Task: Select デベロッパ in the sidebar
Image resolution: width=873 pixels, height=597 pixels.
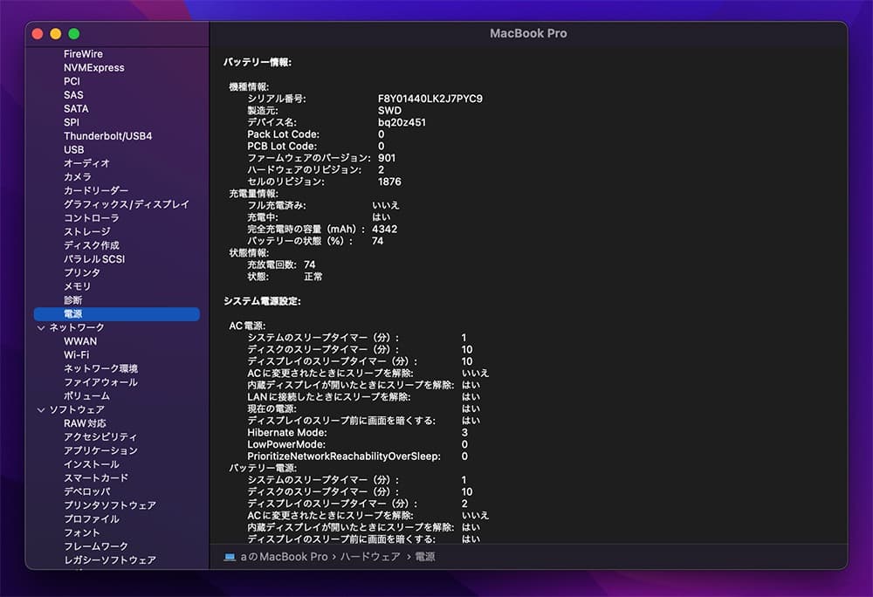Action: coord(86,491)
